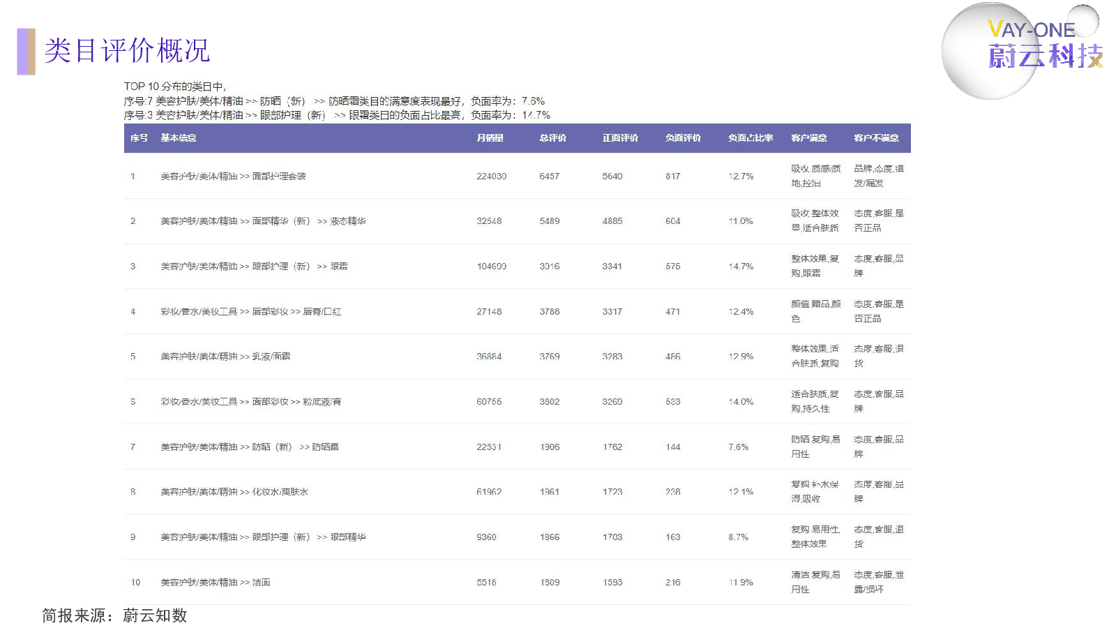Select the 化妆水/爽肤水 category row
1116x628 pixels.
coord(234,492)
